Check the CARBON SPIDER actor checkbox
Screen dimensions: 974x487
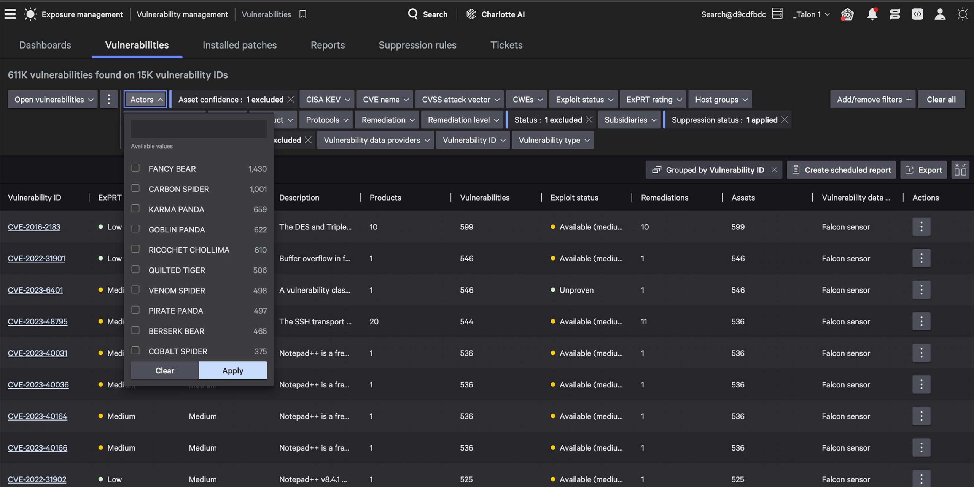click(135, 188)
